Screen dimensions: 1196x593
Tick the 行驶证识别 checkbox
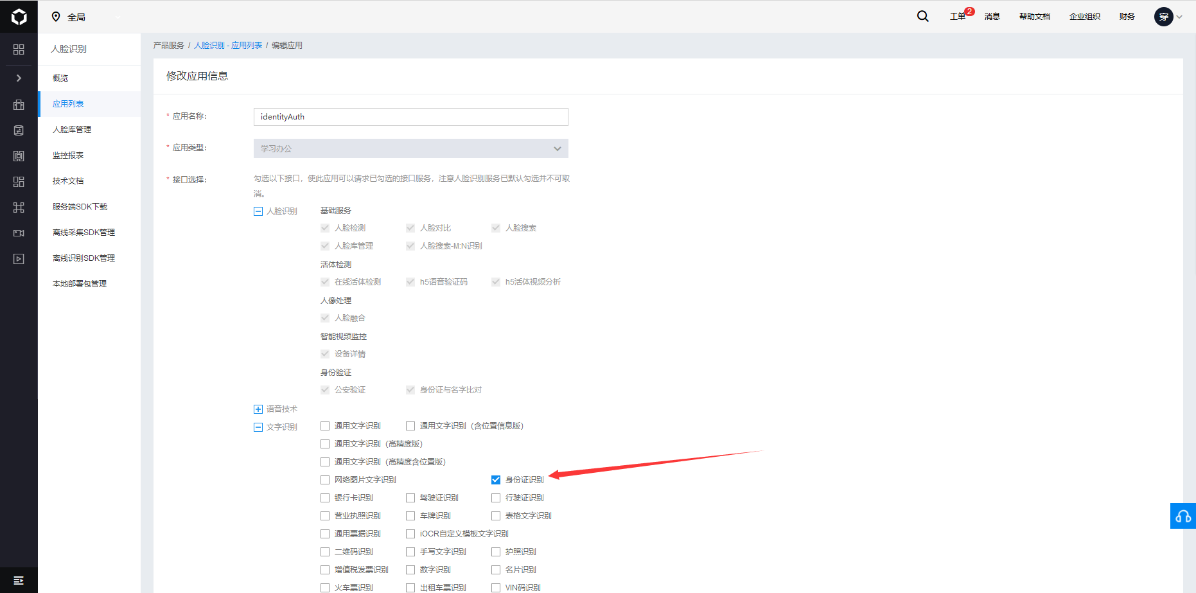pyautogui.click(x=496, y=498)
